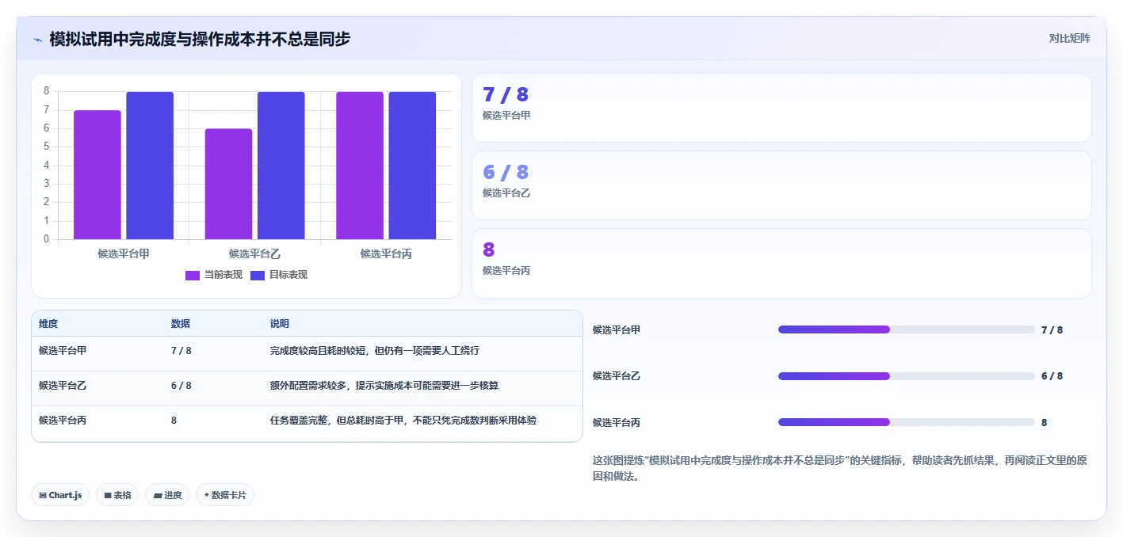Click the chart x-axis label 候选平台乙
Screen dimensions: 1123x537
254,254
